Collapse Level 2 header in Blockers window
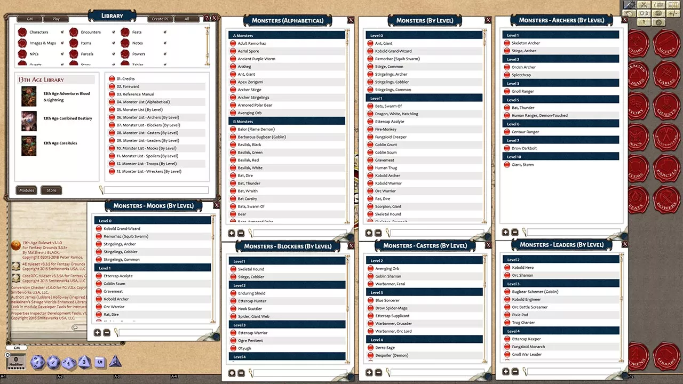This screenshot has width=683, height=384. (287, 285)
